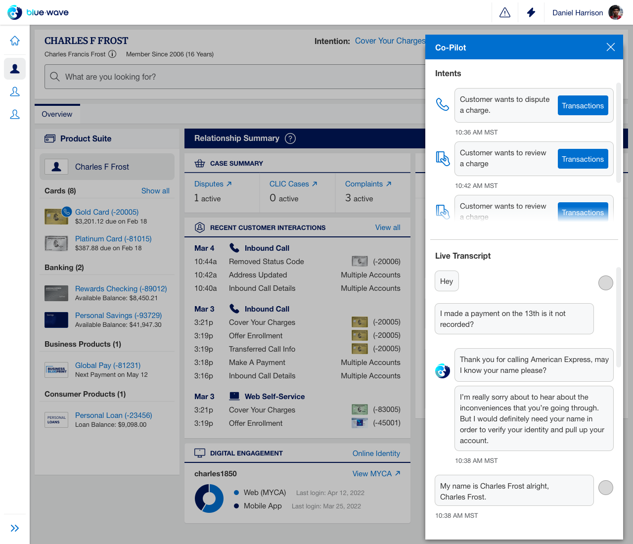Click phone icon beside dispute intent
Image resolution: width=633 pixels, height=544 pixels.
(x=443, y=104)
